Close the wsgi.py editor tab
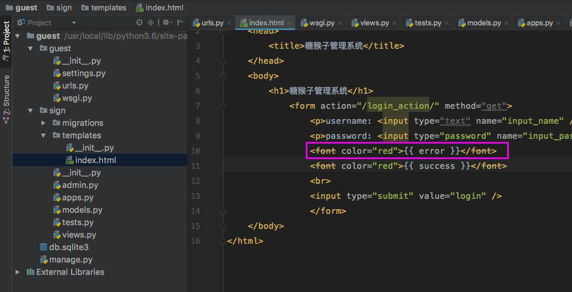This screenshot has height=292, width=572. [340, 23]
